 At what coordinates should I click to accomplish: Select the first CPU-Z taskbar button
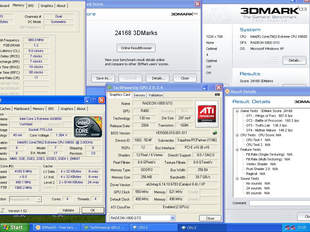[x=153, y=227]
